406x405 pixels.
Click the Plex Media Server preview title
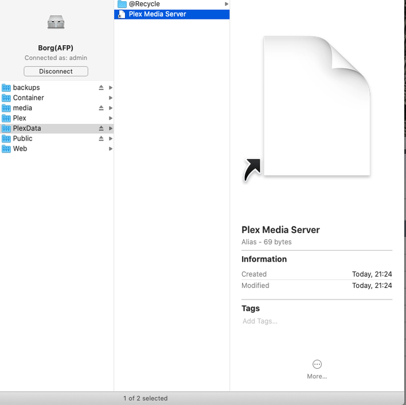(x=280, y=229)
